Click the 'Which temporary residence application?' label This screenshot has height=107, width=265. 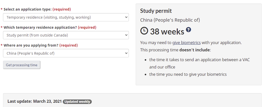(x=40, y=27)
